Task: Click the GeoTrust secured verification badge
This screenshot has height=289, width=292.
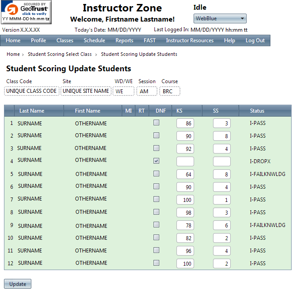Action: click(x=26, y=12)
